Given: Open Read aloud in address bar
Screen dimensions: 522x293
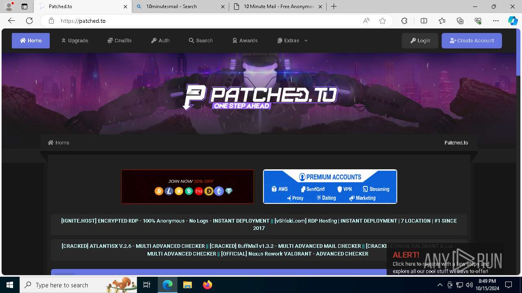Looking at the screenshot, I should pos(366,21).
